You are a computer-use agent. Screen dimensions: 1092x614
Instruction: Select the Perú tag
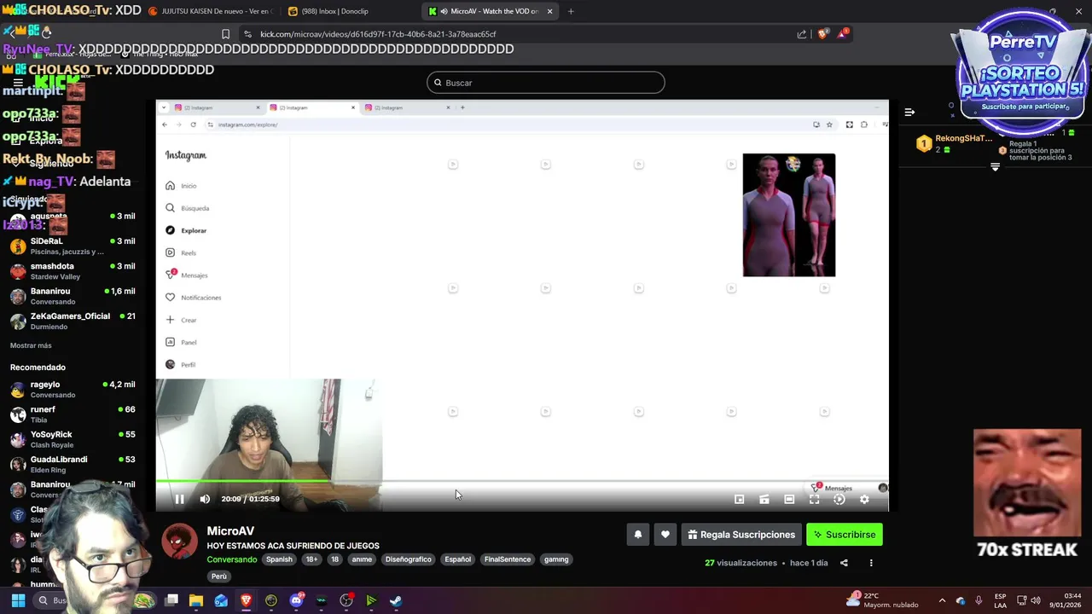[219, 576]
